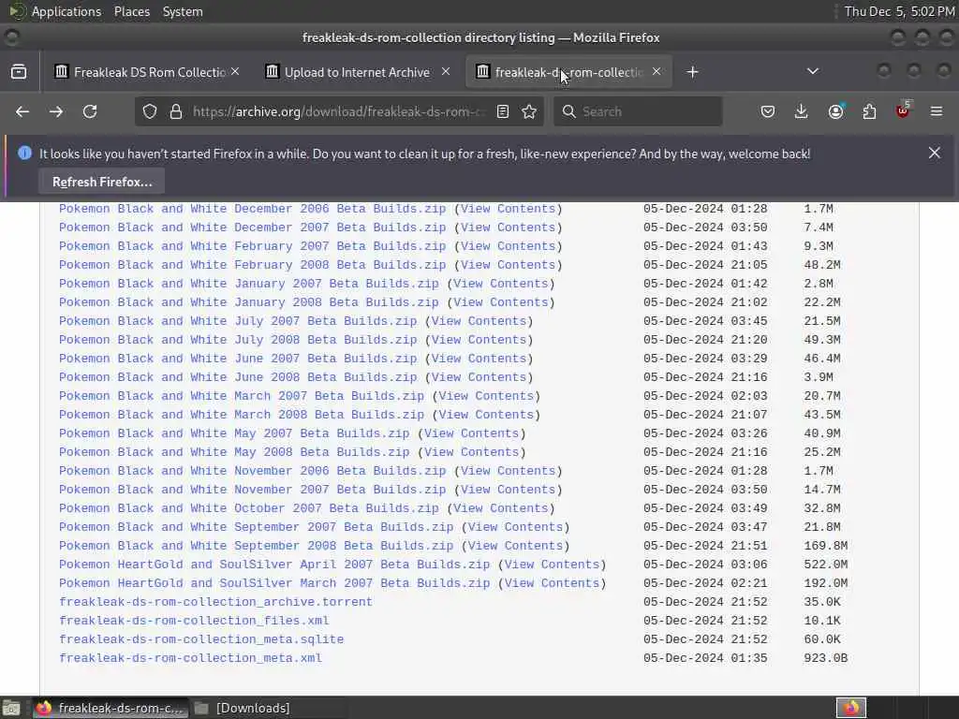The image size is (959, 719).
Task: Bookmark this page with the star
Action: point(529,112)
